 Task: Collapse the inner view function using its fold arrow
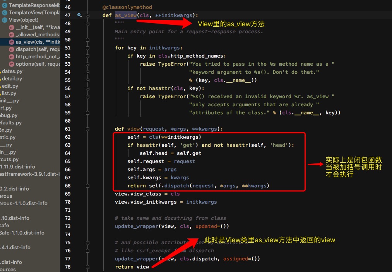(x=88, y=129)
